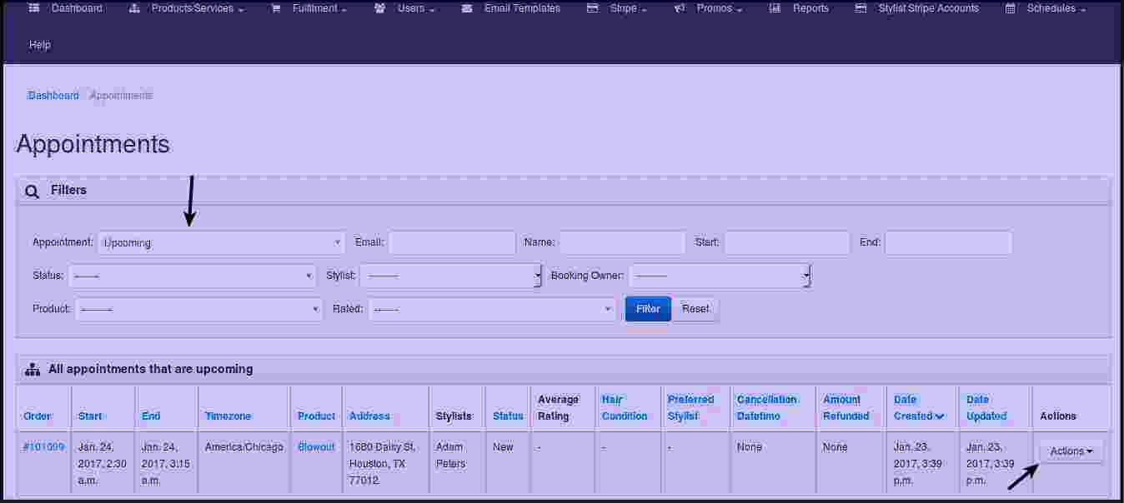Open the Help menu item
Screen dimensions: 1124x503
point(39,45)
